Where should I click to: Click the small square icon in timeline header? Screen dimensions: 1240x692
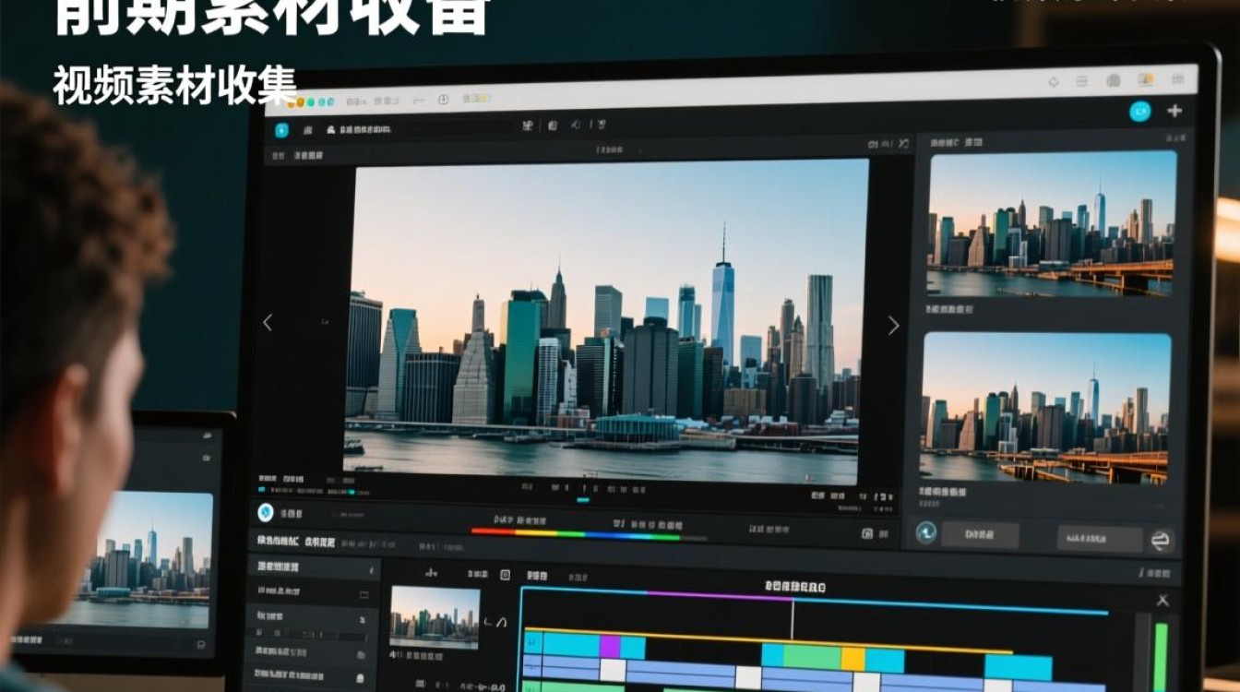(x=505, y=574)
